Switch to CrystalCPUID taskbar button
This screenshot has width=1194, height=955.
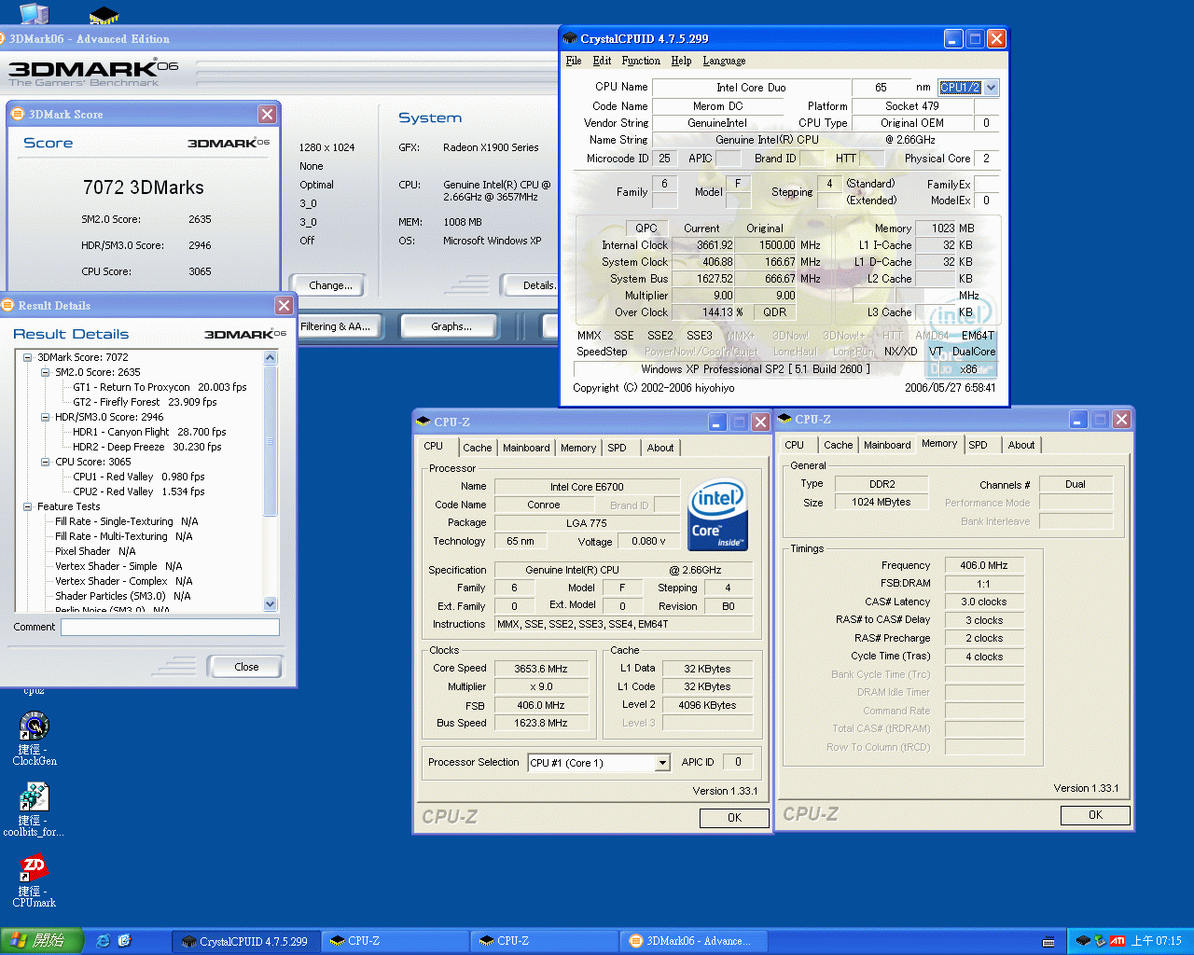(x=246, y=941)
